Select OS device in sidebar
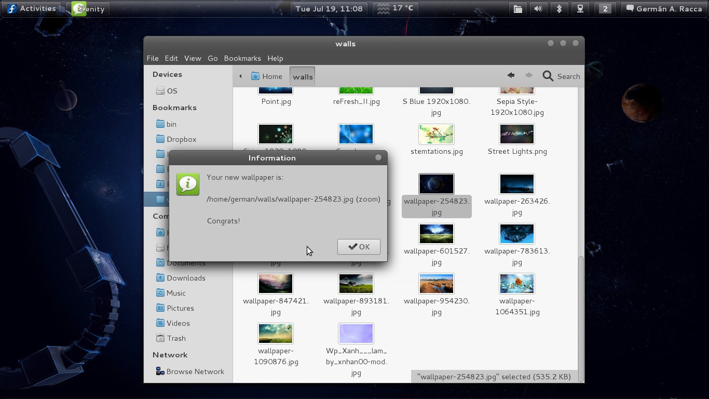The image size is (709, 399). pos(167,91)
